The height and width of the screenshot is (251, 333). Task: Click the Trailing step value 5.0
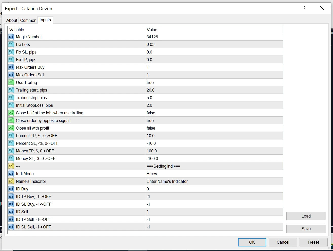point(149,98)
